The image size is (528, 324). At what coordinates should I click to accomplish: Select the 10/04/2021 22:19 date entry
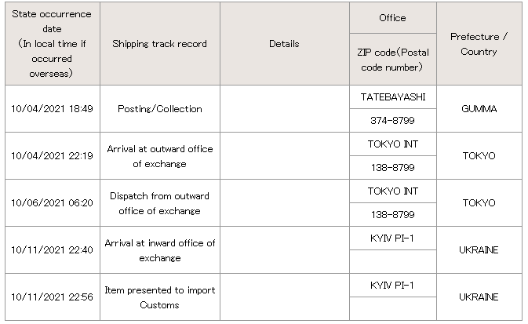click(x=53, y=155)
